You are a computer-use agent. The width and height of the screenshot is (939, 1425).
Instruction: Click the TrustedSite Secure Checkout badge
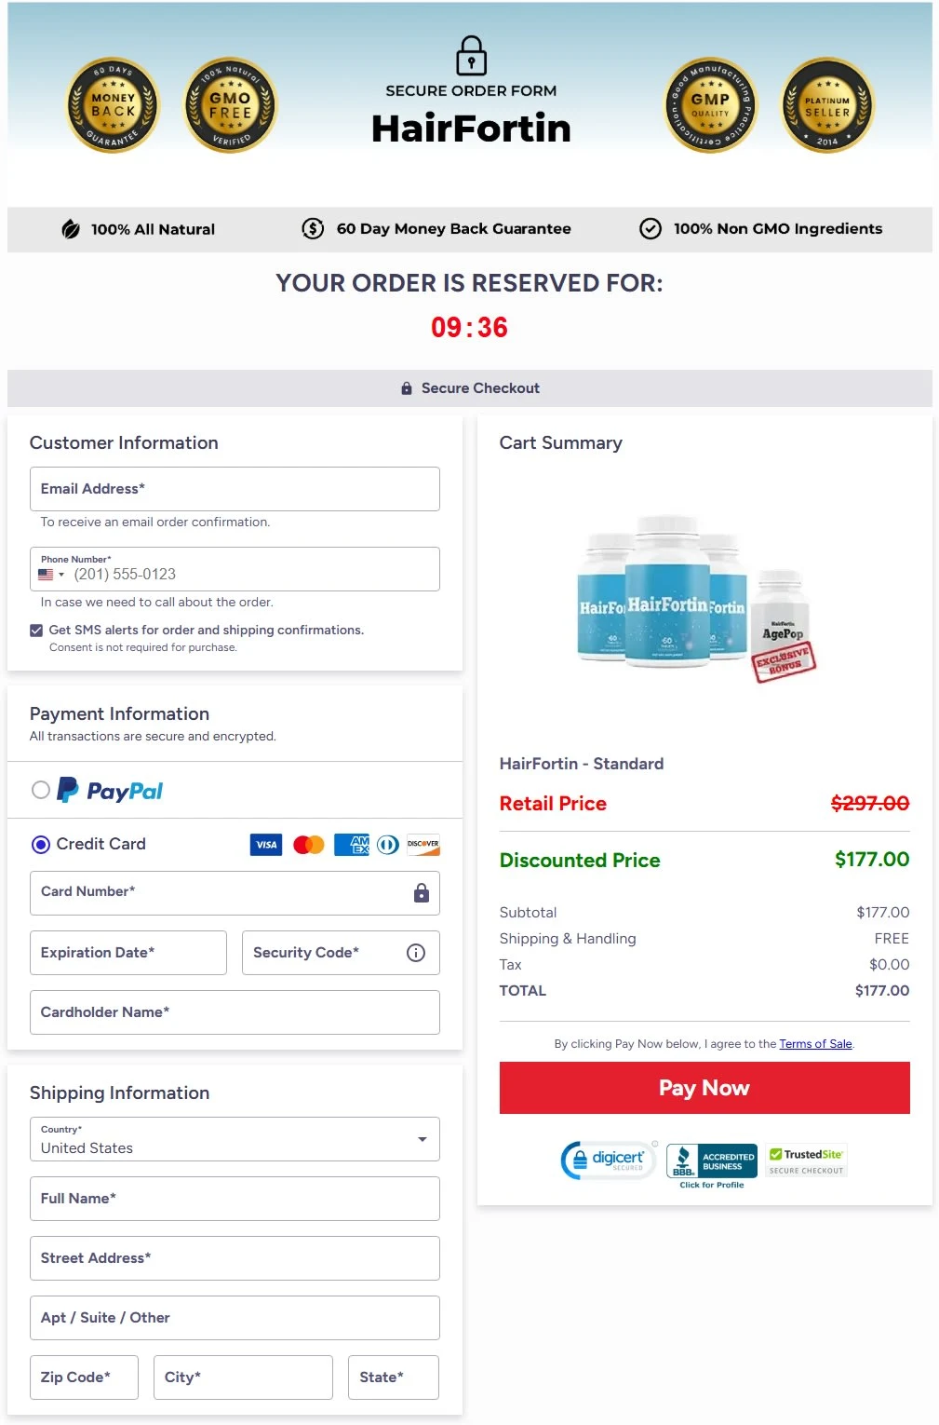click(x=805, y=1158)
